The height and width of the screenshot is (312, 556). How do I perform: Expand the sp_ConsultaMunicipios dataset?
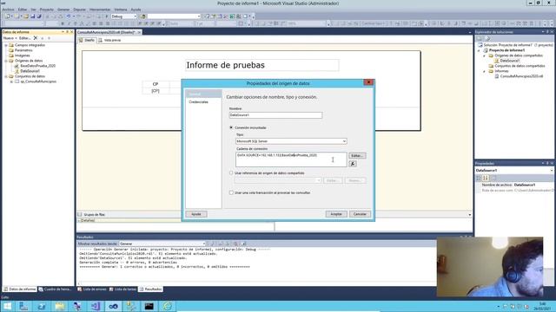pyautogui.click(x=11, y=81)
